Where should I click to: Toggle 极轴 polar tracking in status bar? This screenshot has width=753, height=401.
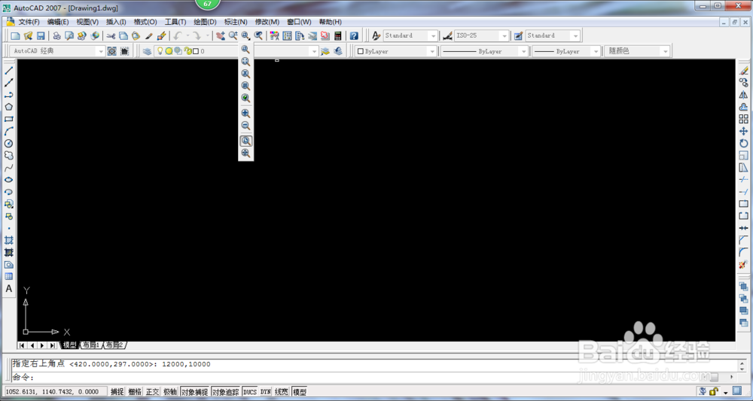pos(170,392)
